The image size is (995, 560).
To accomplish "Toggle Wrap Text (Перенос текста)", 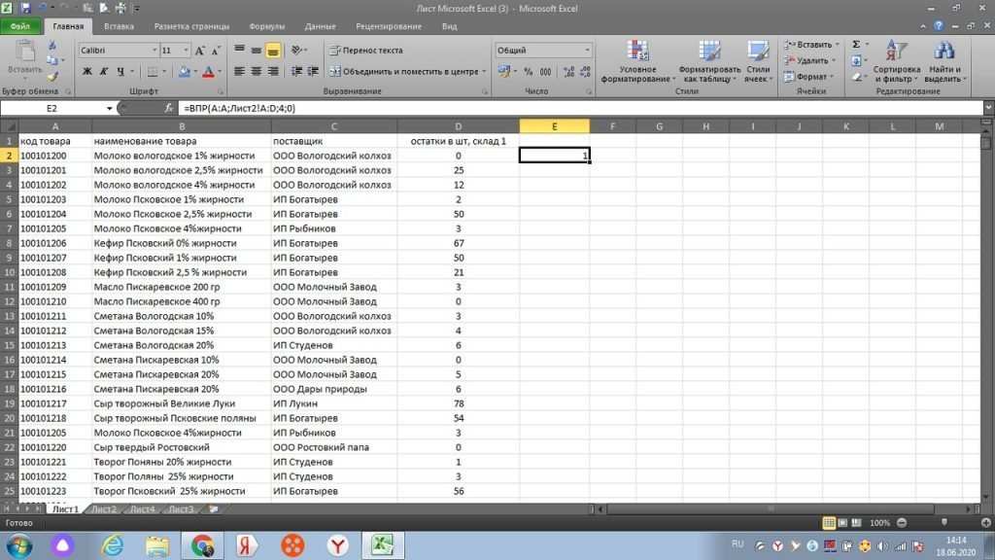I will click(x=366, y=51).
